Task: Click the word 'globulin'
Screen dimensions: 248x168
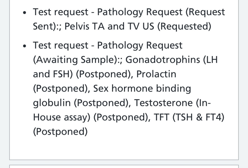Action: [x=52, y=103]
